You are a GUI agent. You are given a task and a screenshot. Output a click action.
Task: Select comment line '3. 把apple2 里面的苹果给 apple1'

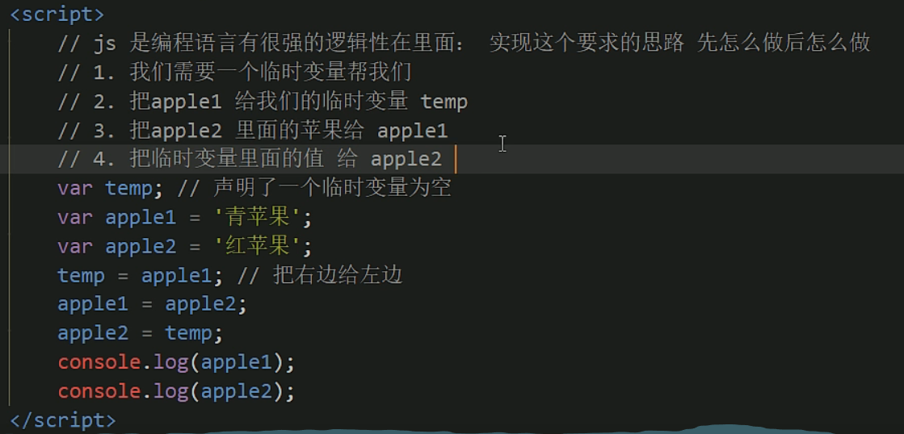252,131
